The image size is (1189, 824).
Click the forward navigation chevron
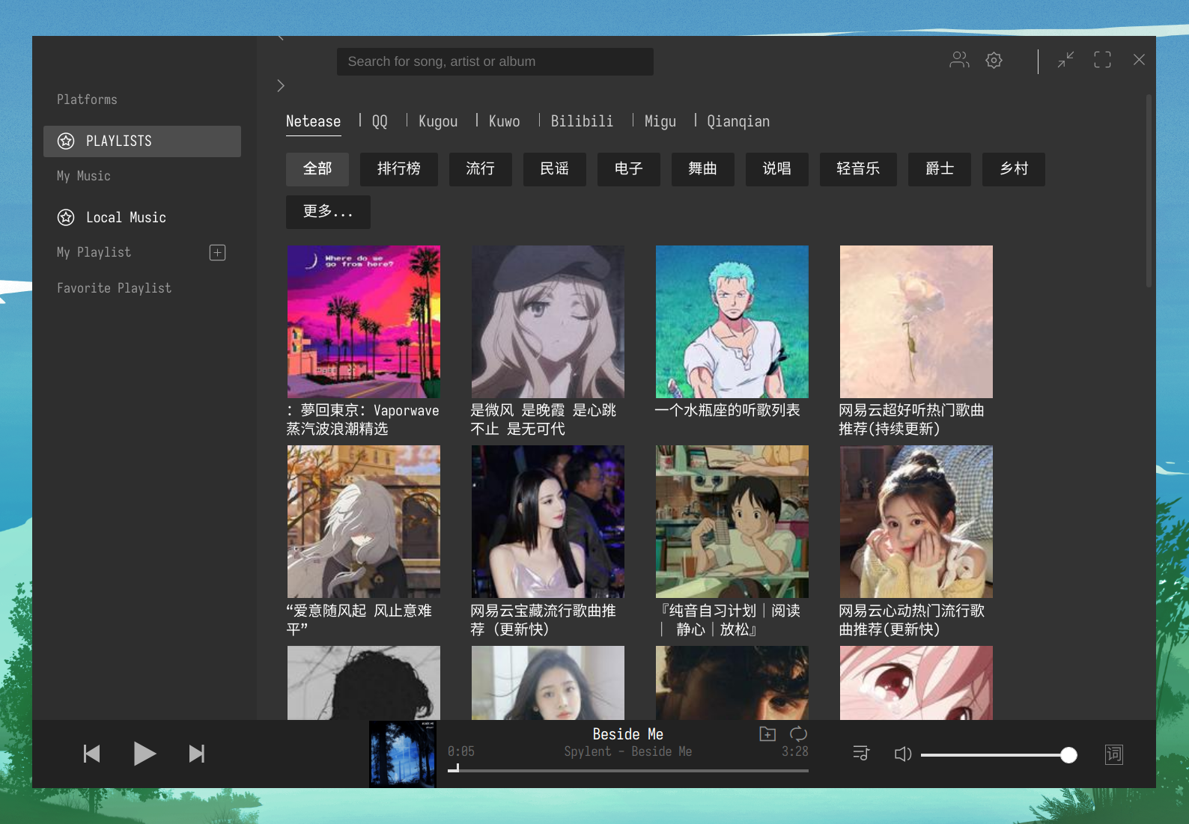[x=281, y=86]
